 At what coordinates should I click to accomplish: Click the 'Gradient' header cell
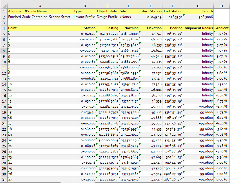[222, 28]
